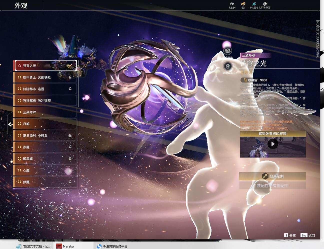The image size is (324, 249).
Task: Click the change scene cube icon
Action: coord(228,66)
